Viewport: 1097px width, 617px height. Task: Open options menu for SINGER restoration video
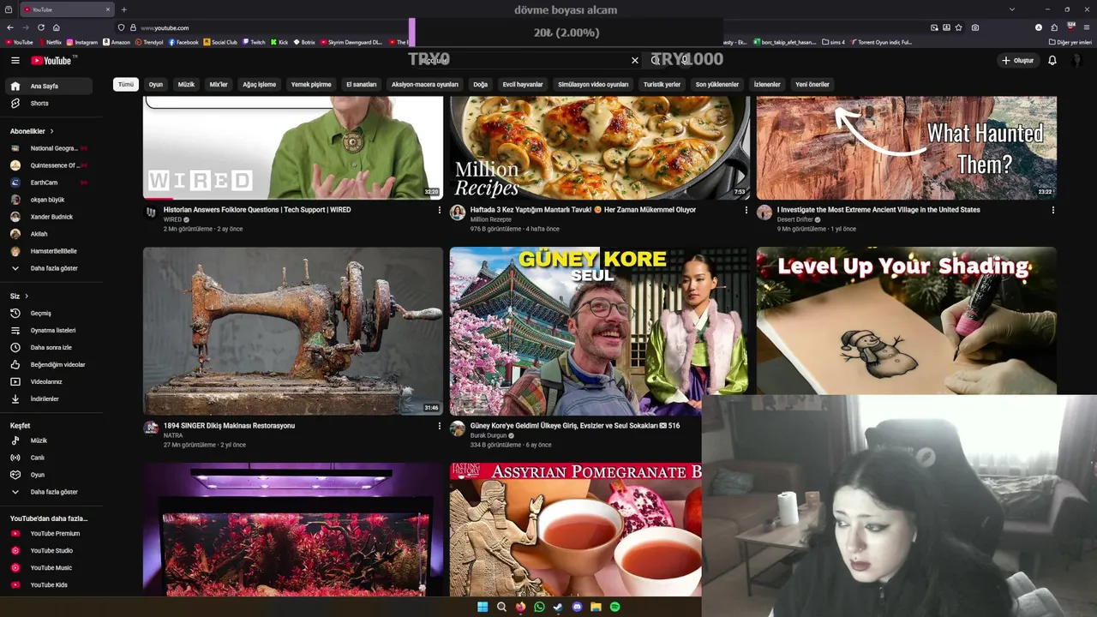440,426
